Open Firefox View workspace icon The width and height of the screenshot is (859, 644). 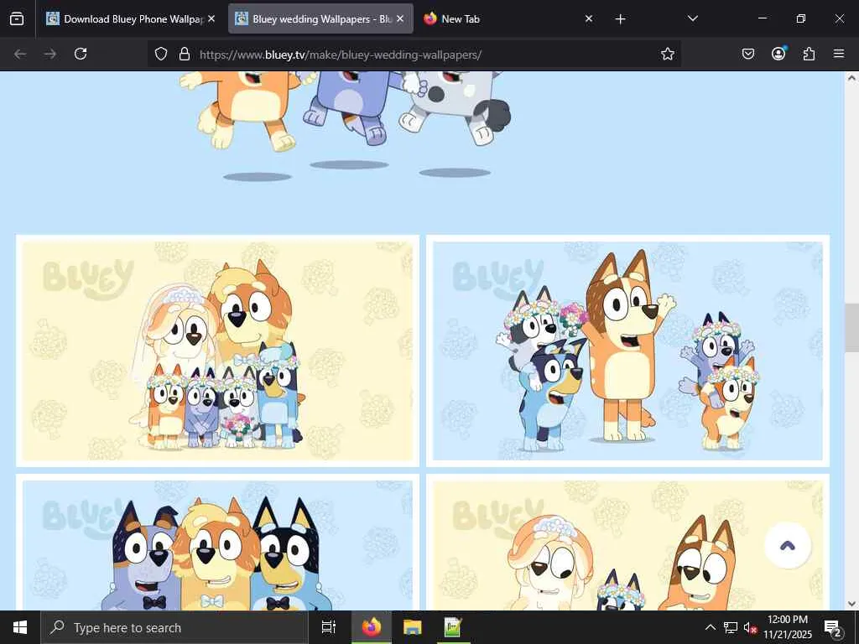click(17, 18)
